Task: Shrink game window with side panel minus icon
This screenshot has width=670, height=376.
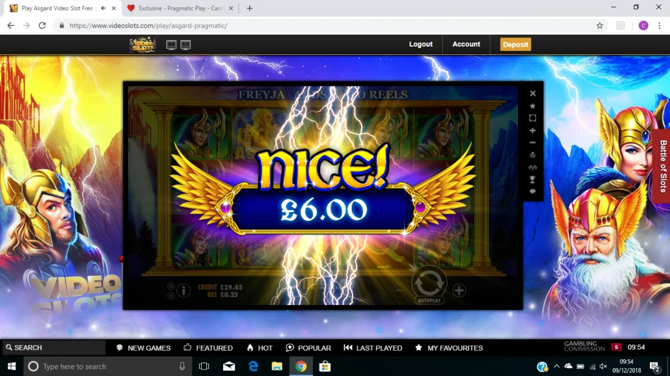Action: (533, 143)
